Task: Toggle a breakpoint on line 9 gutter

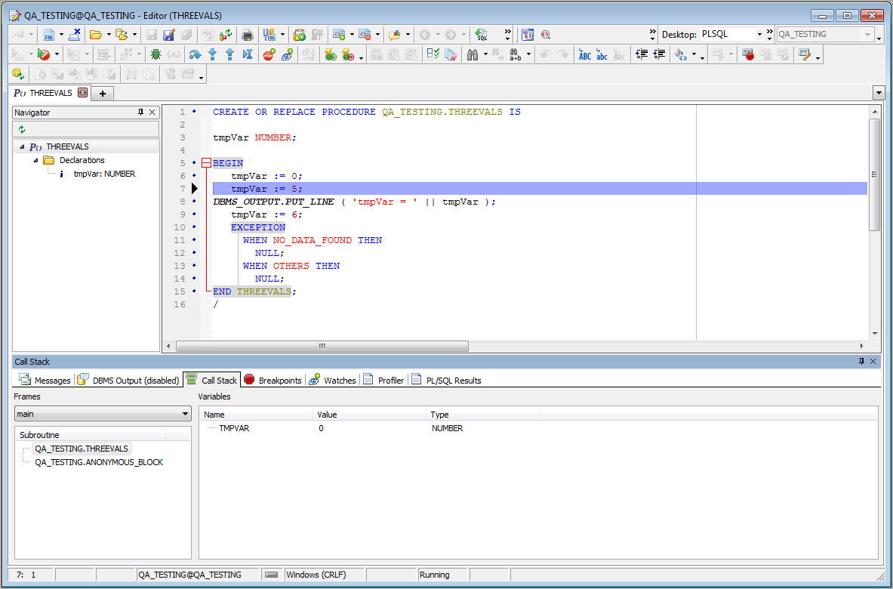Action: 193,214
